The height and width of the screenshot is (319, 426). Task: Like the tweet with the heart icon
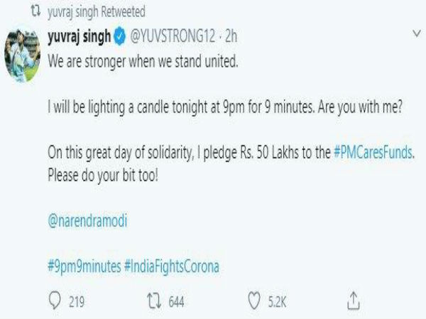[254, 301]
